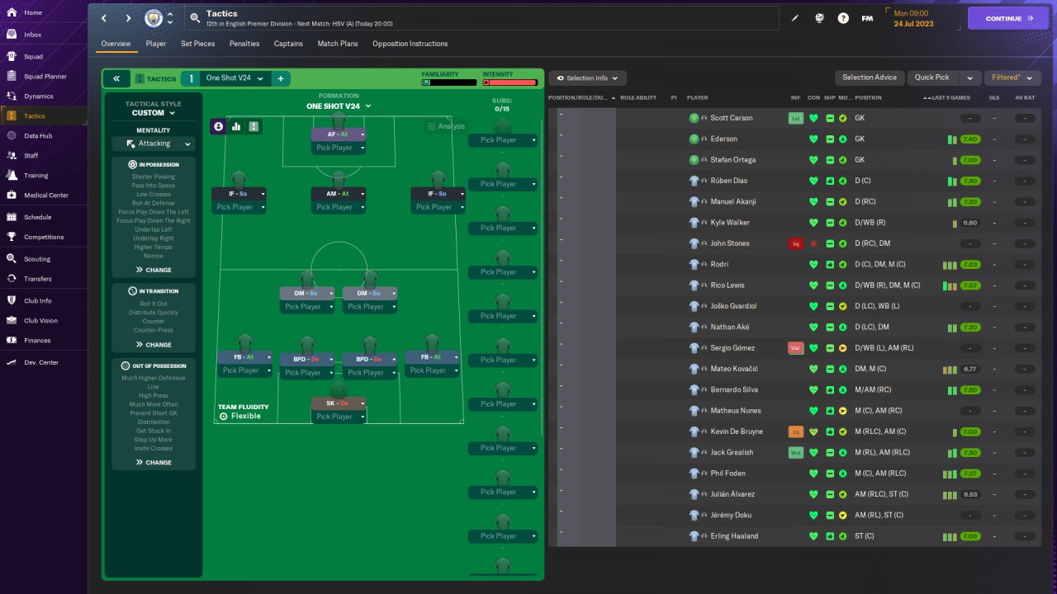Click John Stones' Inj injury badge
The height and width of the screenshot is (594, 1057).
(796, 243)
